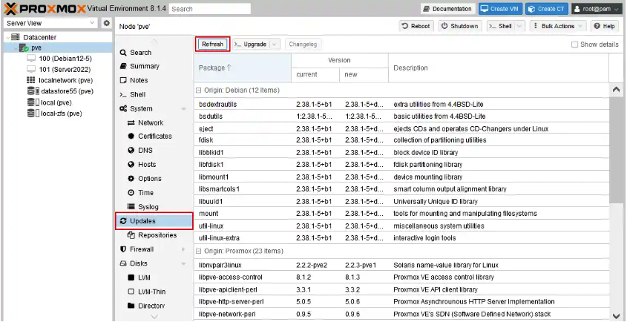Click the Certificates badge icon
Image resolution: width=630 pixels, height=325 pixels.
131,137
